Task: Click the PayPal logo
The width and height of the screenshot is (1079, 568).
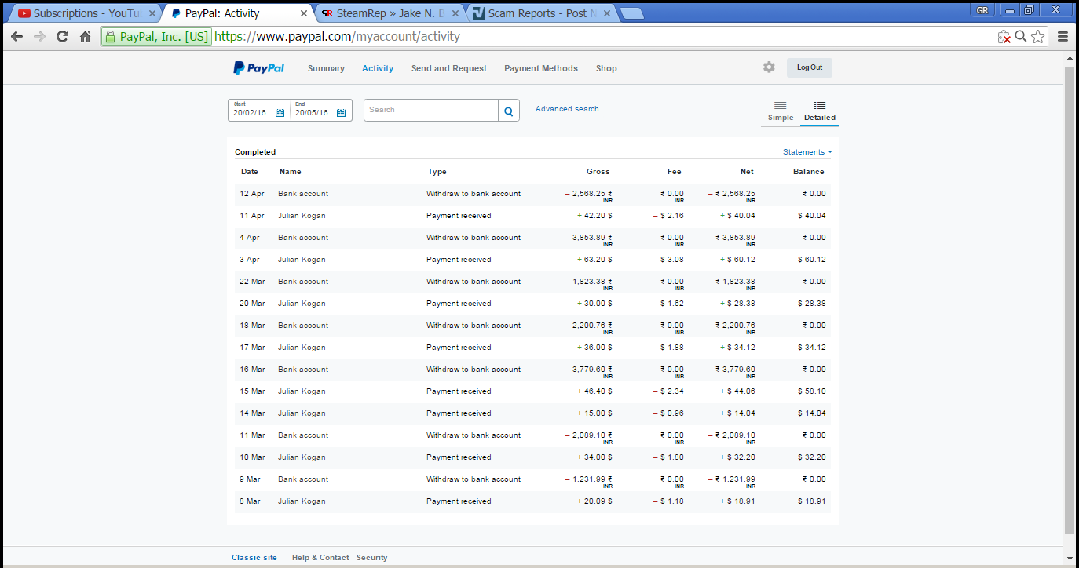Action: pyautogui.click(x=258, y=68)
